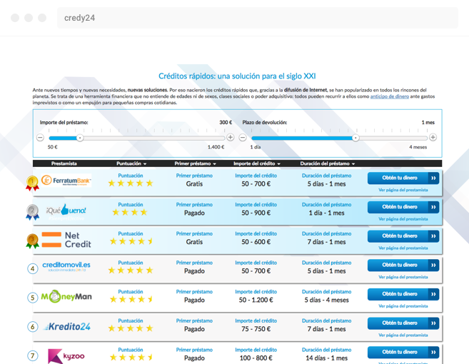Click the MoneyMan lender logo
Viewport: 469px width, 364px height.
[66, 296]
